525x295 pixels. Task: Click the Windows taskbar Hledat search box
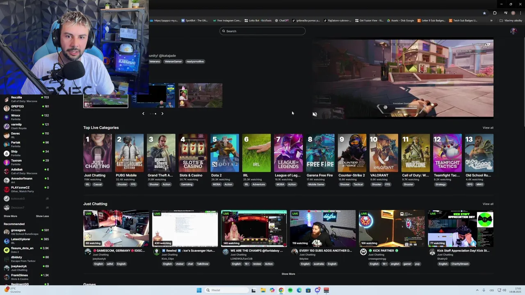tap(227, 290)
